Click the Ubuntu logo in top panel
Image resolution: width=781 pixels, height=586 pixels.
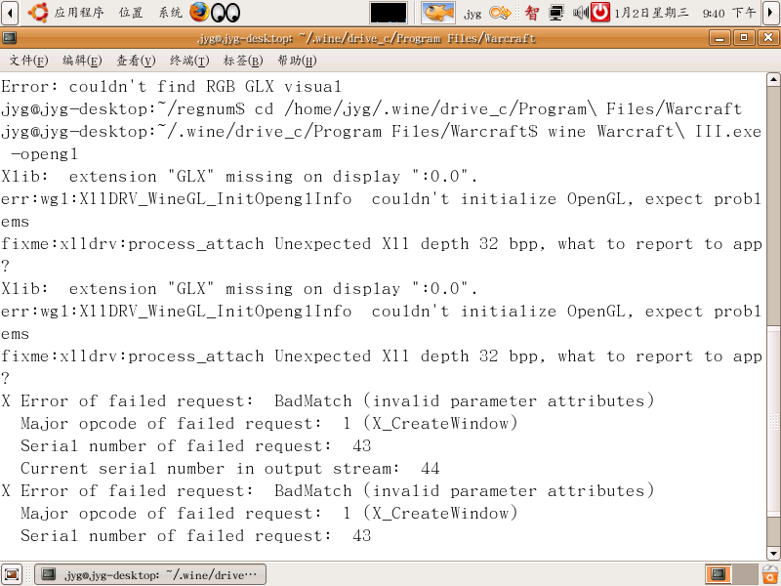(x=38, y=13)
